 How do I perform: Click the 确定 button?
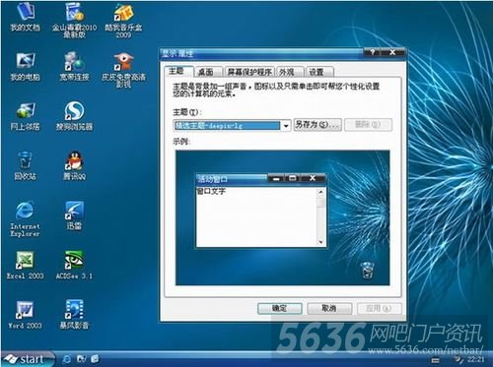tap(280, 308)
